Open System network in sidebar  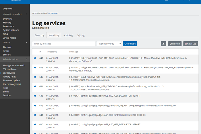pyautogui.click(x=11, y=30)
